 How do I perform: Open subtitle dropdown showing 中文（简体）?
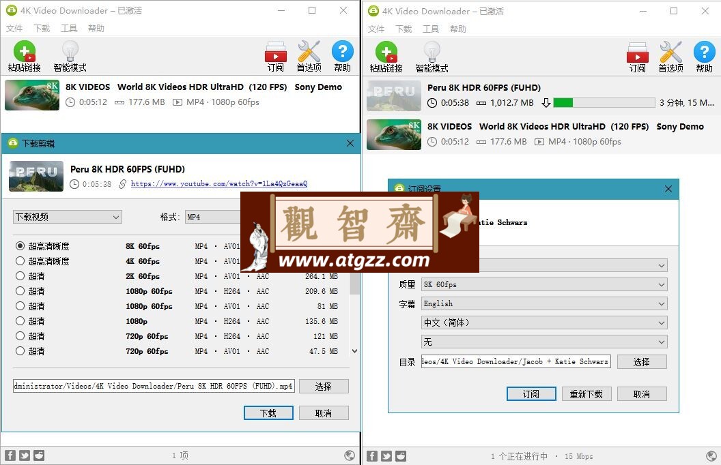pyautogui.click(x=544, y=322)
